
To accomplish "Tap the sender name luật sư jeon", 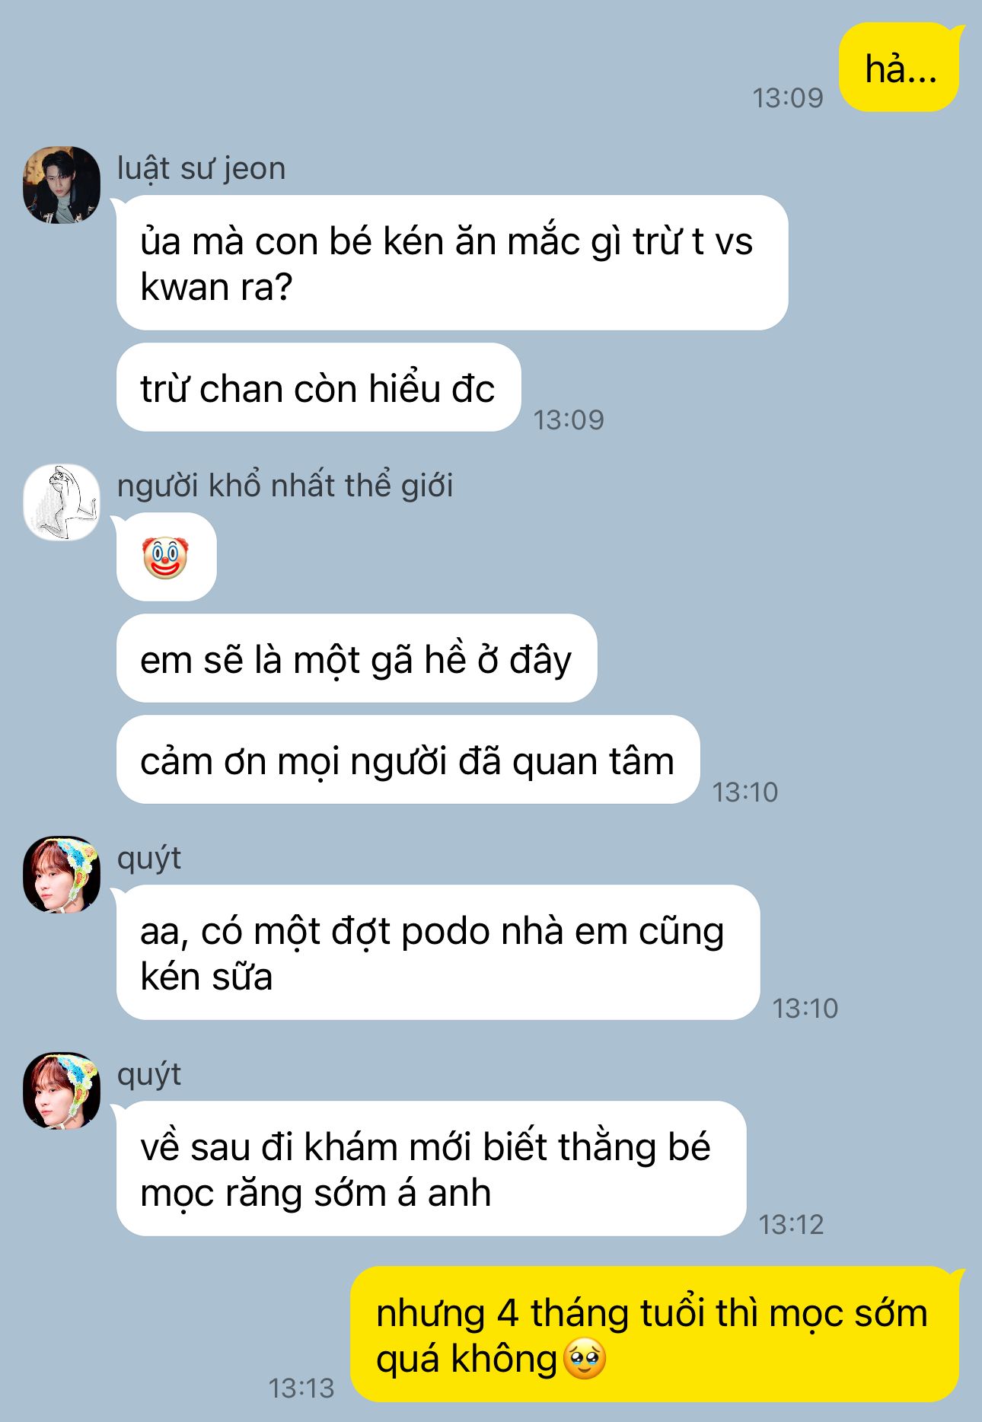I will coord(201,168).
